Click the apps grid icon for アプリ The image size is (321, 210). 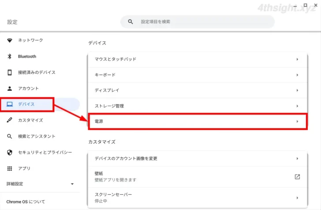[9, 169]
